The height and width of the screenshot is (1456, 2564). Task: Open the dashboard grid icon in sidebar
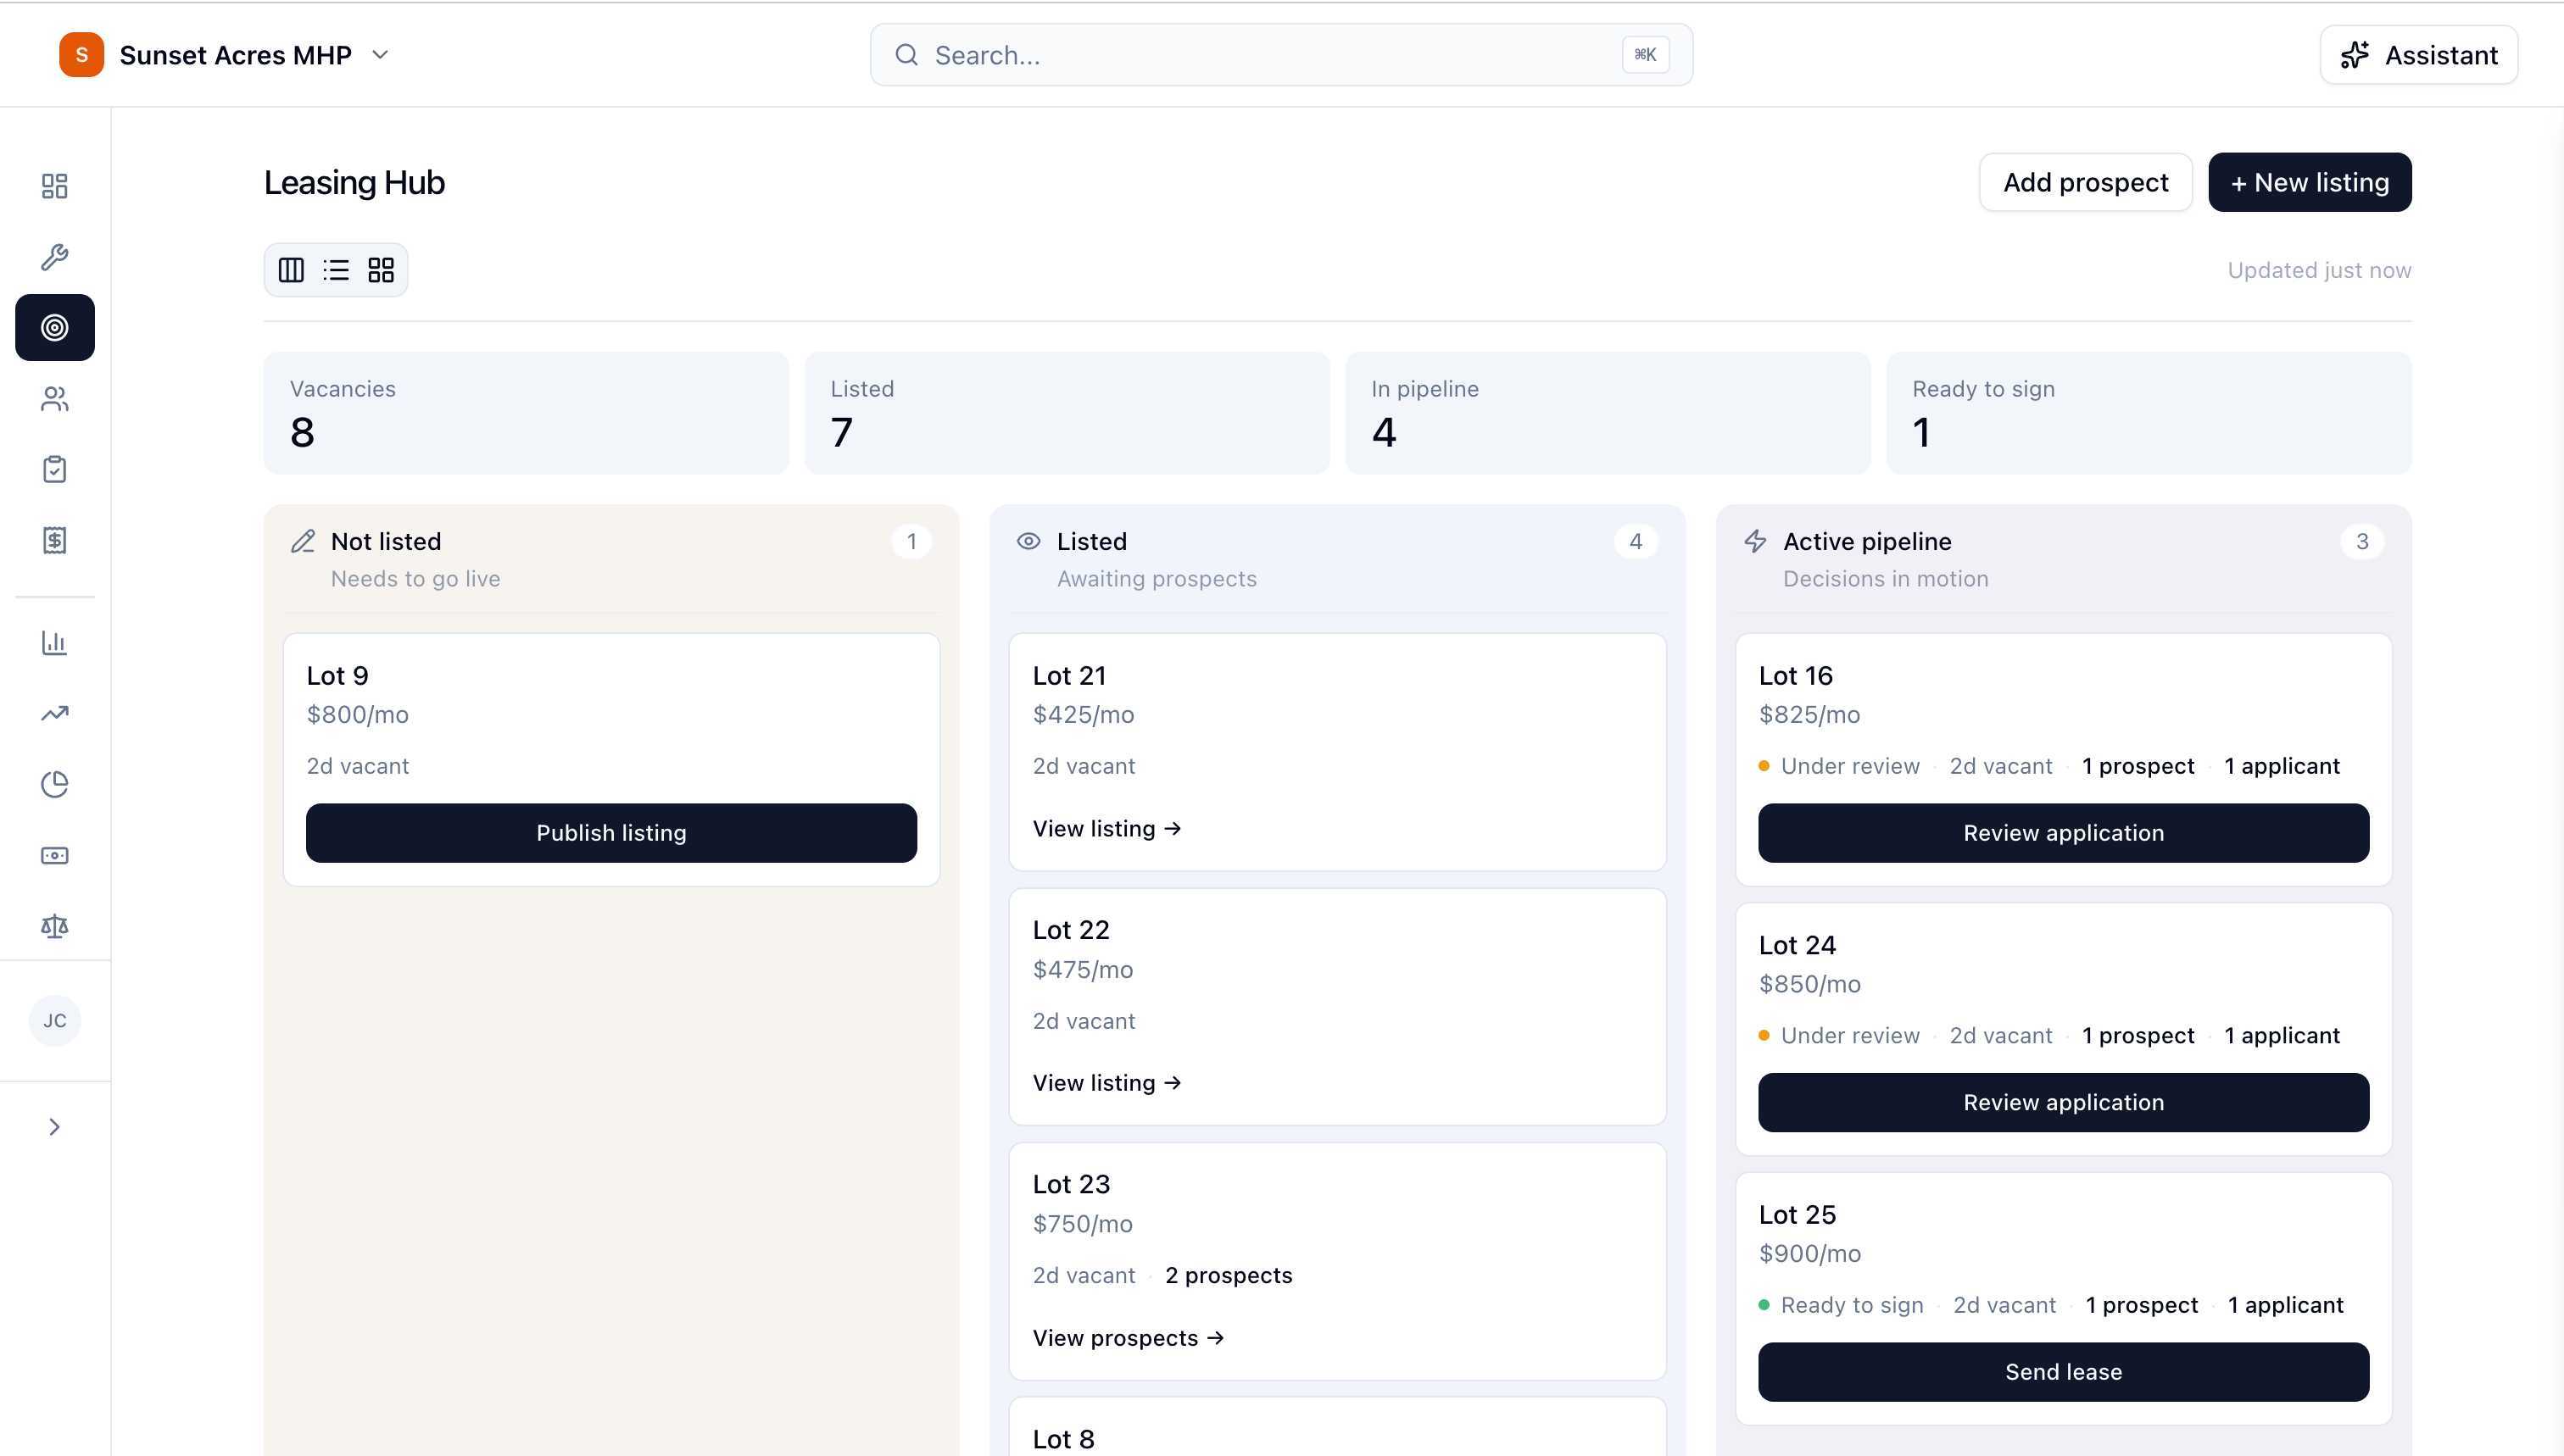(54, 186)
